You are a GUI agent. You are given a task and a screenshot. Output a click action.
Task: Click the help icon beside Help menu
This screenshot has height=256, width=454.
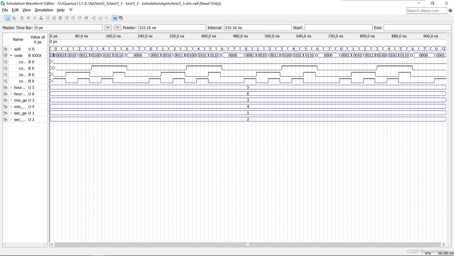[71, 10]
